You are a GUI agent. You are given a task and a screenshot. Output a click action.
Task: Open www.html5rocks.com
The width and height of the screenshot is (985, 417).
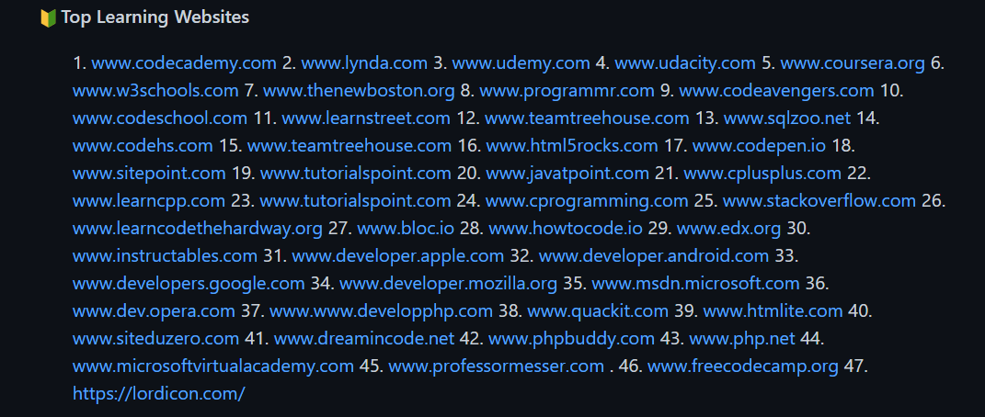572,145
